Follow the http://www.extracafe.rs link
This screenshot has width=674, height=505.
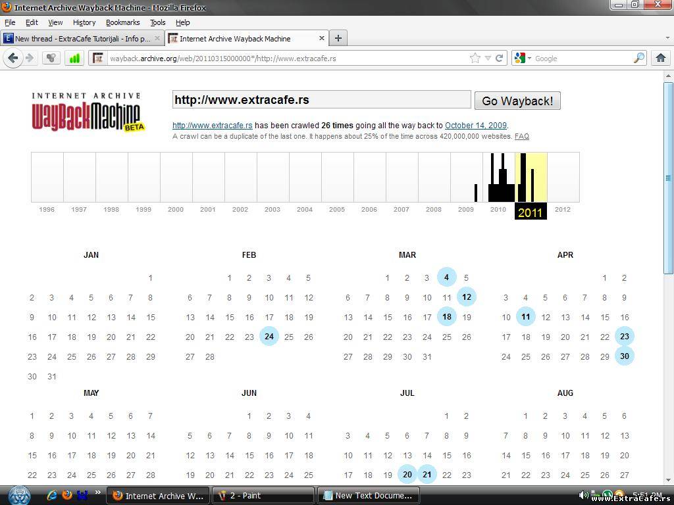coord(213,126)
